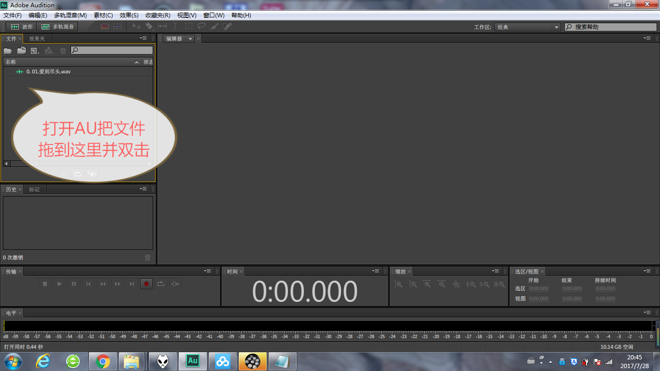Move playhead to previous button
Image resolution: width=660 pixels, height=371 pixels.
(x=88, y=284)
